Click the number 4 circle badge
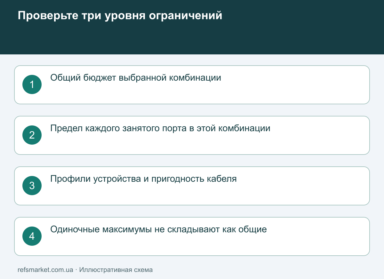The image size is (384, 279). point(32,236)
